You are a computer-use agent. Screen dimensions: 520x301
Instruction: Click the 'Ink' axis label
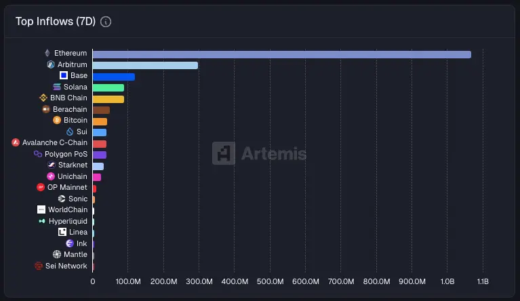[x=82, y=243]
